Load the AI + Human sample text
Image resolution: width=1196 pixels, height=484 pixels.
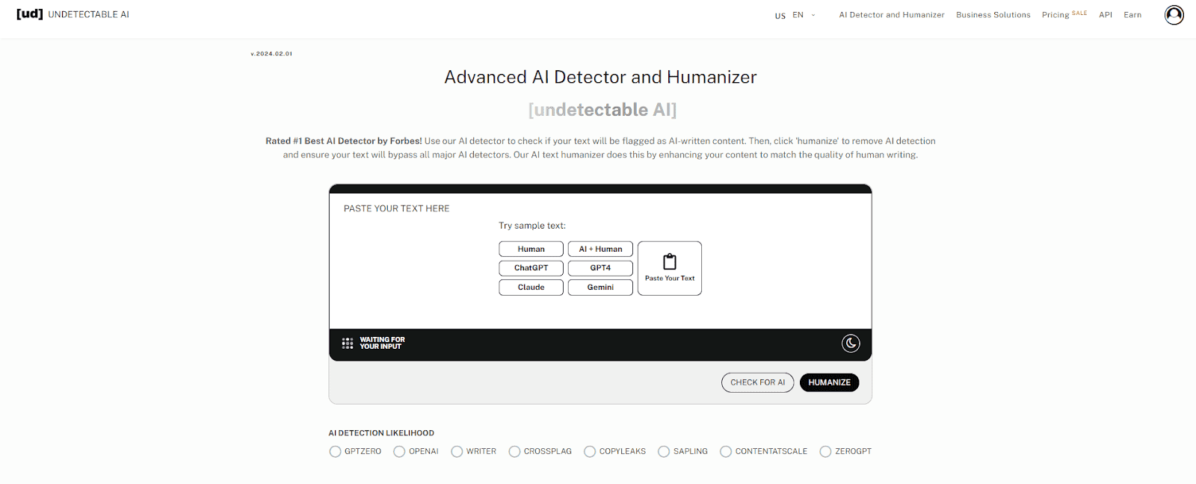[600, 249]
